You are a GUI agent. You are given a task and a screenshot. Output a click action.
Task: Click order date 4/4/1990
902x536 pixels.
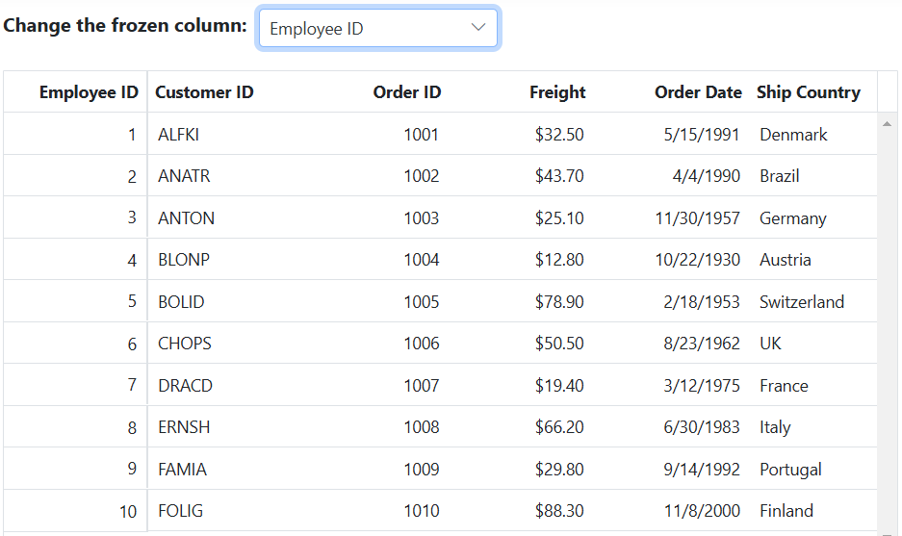(706, 176)
